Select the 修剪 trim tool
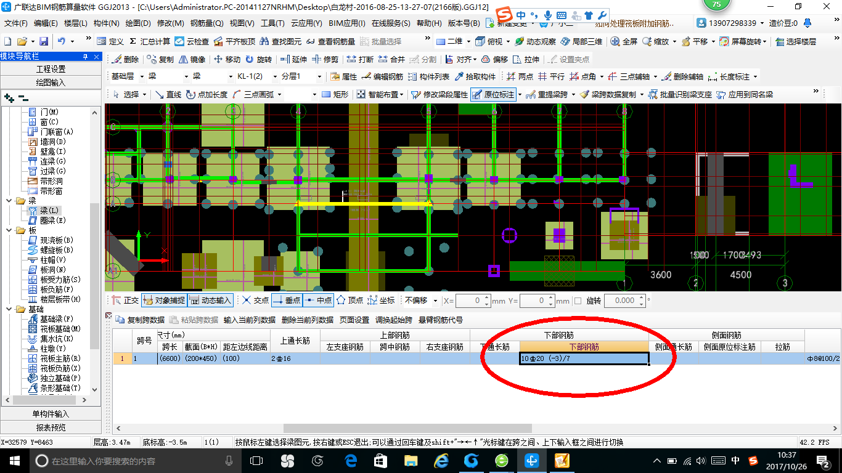842x473 pixels. pos(325,59)
